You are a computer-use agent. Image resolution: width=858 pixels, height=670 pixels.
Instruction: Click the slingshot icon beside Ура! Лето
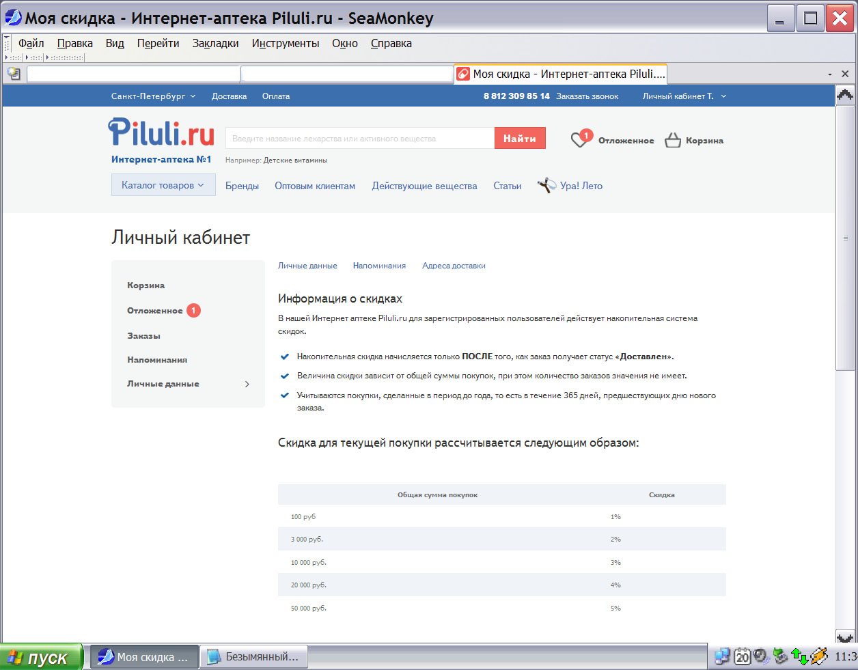[x=546, y=185]
